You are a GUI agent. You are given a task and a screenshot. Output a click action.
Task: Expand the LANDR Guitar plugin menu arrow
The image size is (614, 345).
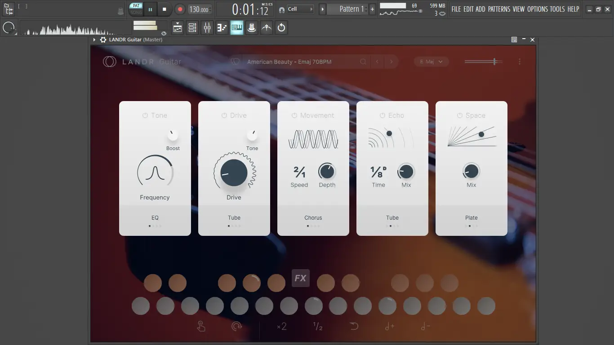point(94,40)
